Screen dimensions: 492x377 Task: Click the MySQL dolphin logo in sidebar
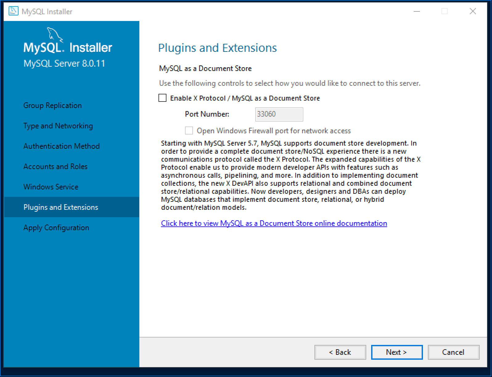(55, 35)
